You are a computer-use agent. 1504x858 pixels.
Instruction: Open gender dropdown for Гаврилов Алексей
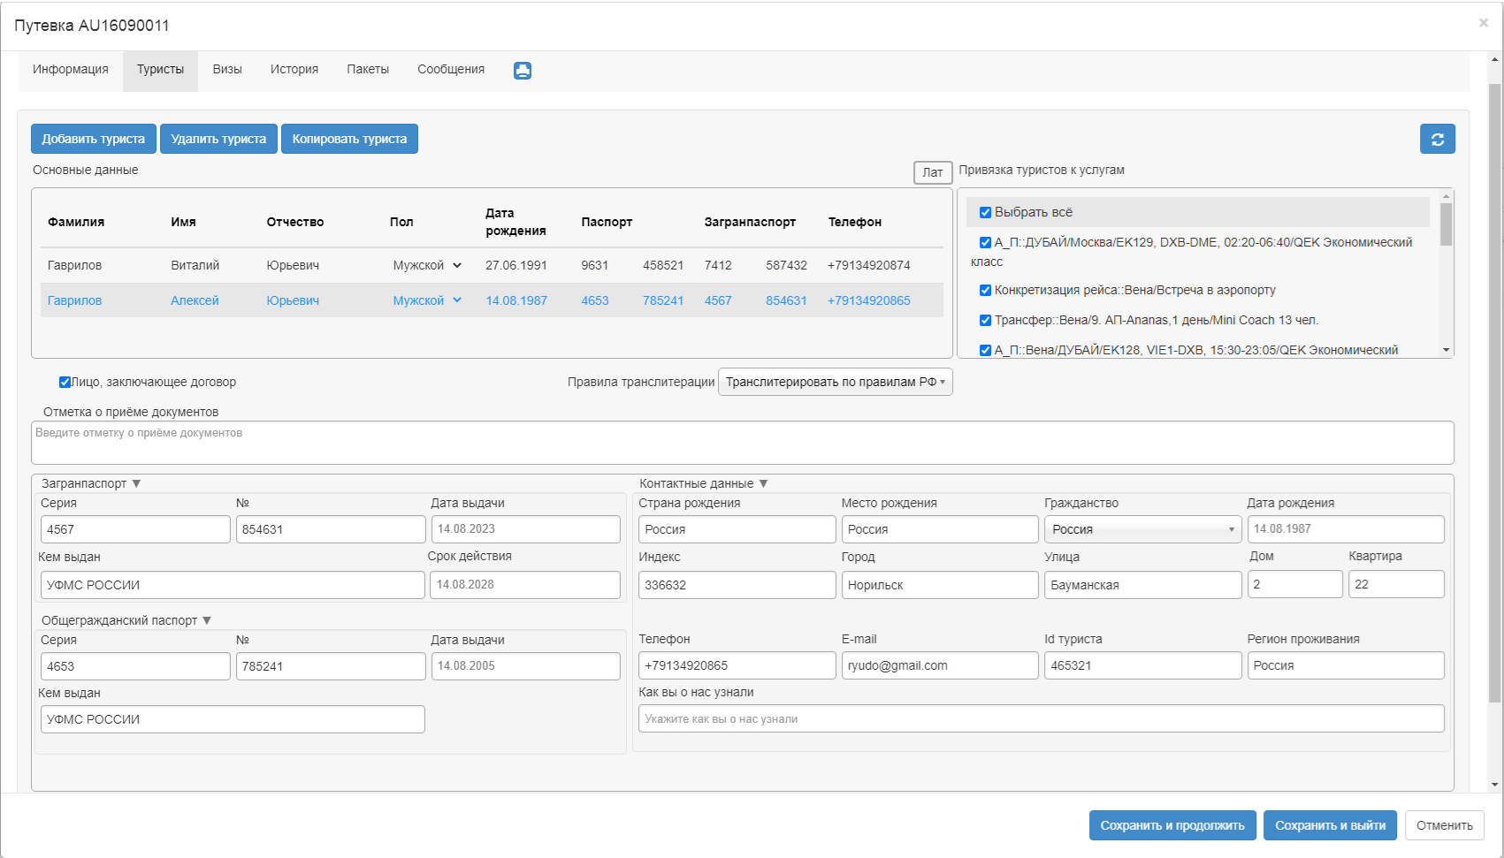click(428, 300)
